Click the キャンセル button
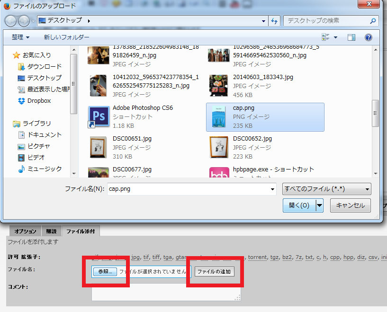The height and width of the screenshot is (312, 387). tap(351, 205)
